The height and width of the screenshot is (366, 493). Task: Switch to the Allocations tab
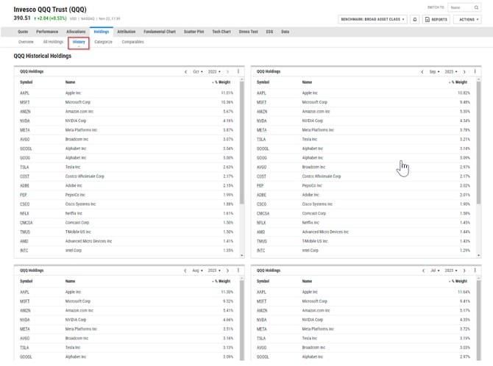(x=76, y=32)
